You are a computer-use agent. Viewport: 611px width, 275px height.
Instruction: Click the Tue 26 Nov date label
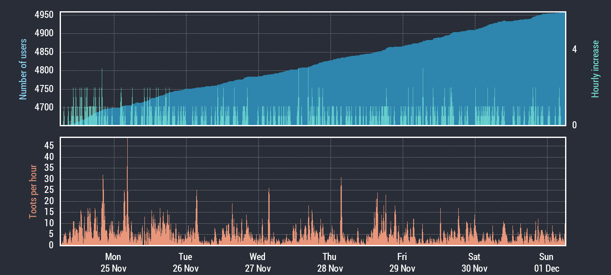pos(185,262)
